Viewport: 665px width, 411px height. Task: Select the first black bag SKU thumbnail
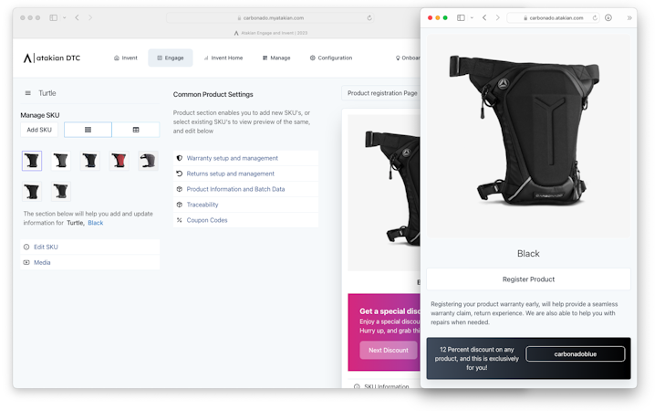[x=32, y=161]
